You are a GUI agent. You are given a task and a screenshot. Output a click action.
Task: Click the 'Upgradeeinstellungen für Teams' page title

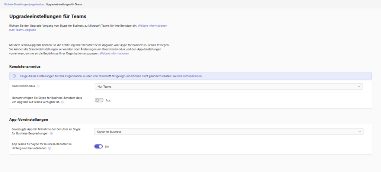[48, 16]
